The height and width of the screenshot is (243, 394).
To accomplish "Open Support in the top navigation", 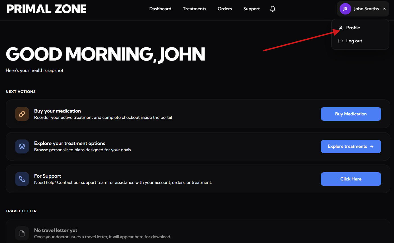I will (251, 9).
